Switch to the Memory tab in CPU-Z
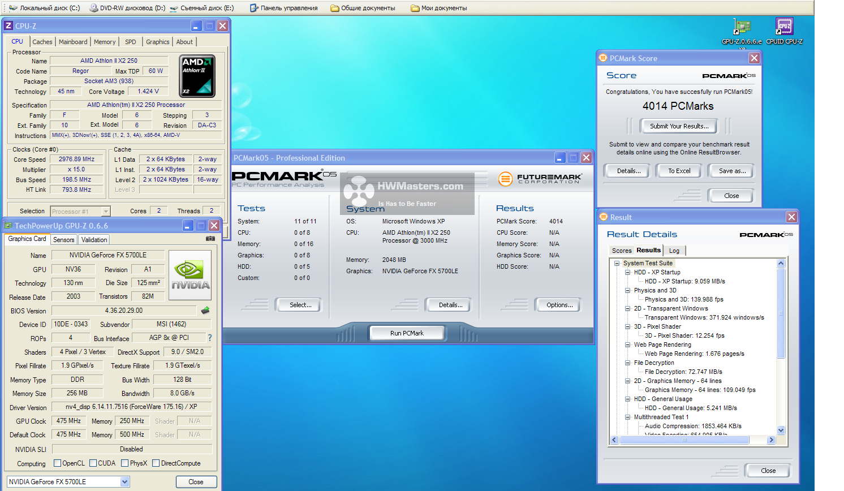The image size is (844, 491). click(105, 42)
